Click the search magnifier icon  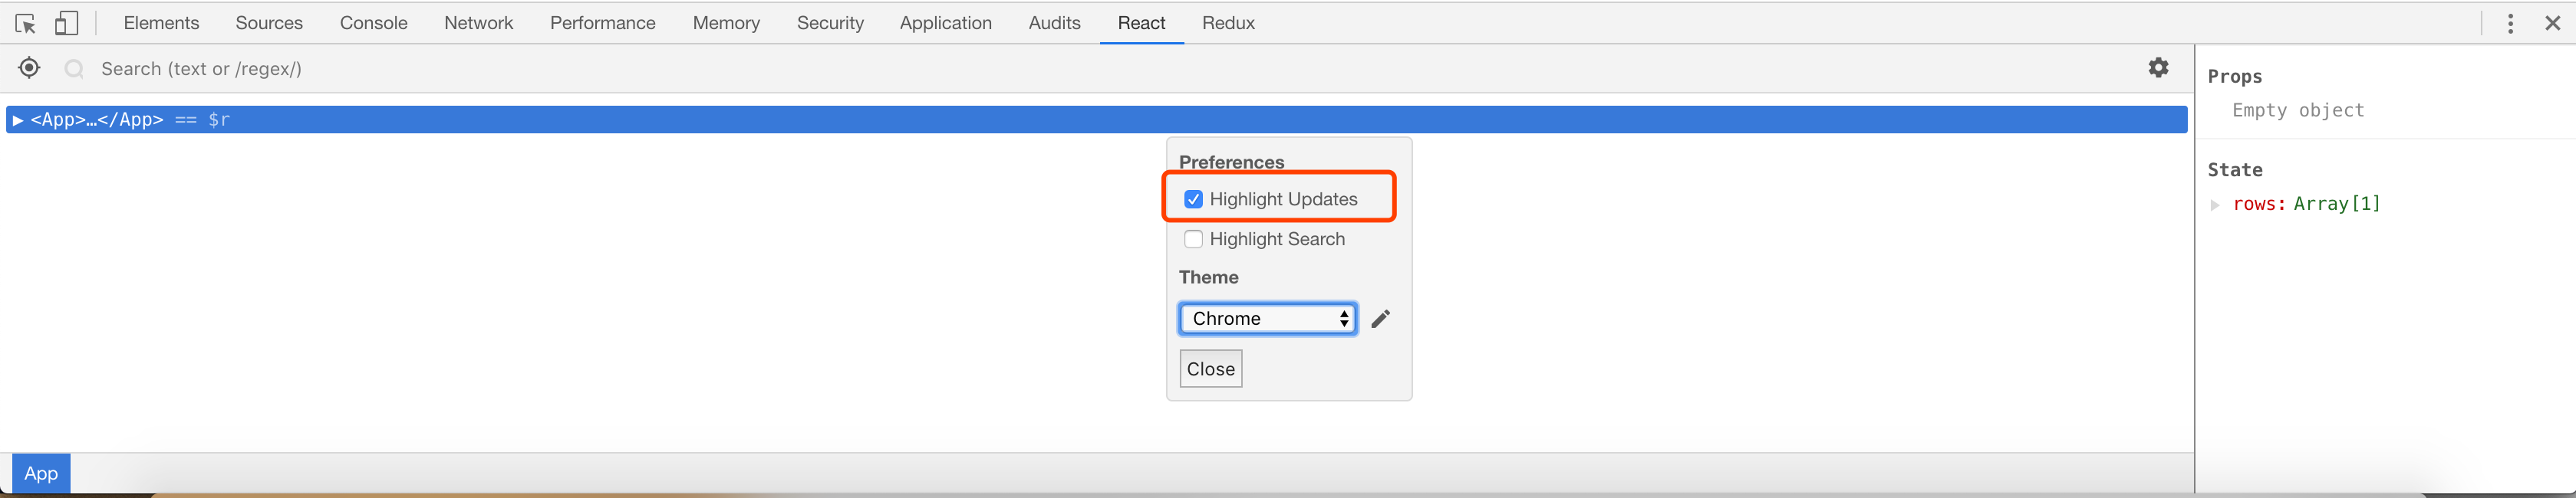click(x=74, y=69)
